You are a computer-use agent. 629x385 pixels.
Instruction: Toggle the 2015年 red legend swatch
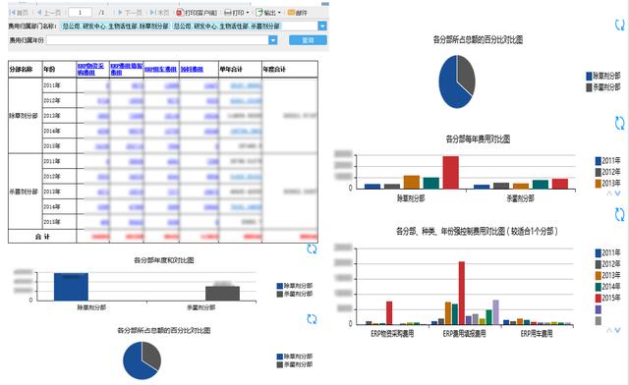(599, 298)
